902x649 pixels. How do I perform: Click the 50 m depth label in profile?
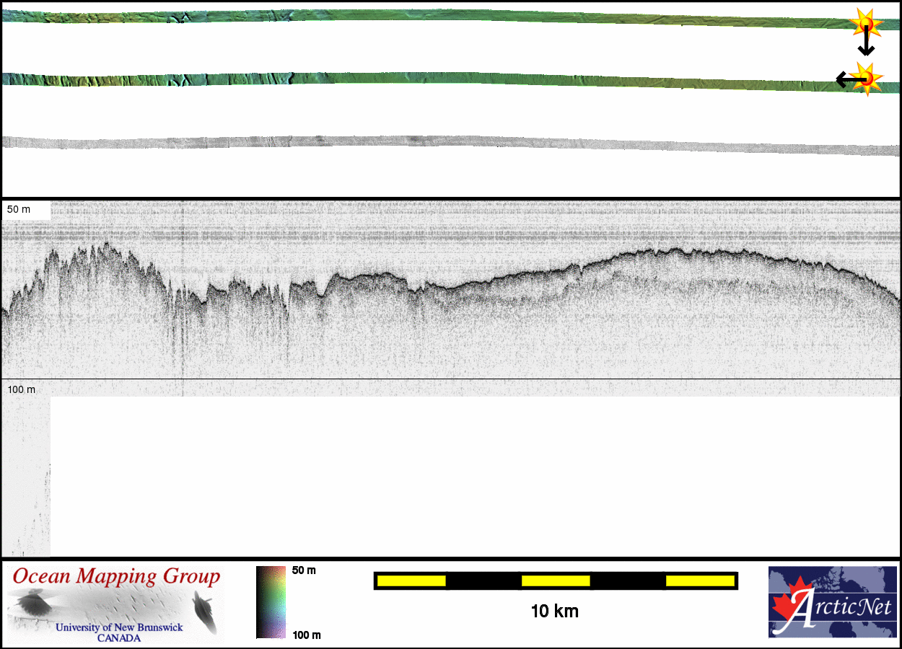coord(19,209)
